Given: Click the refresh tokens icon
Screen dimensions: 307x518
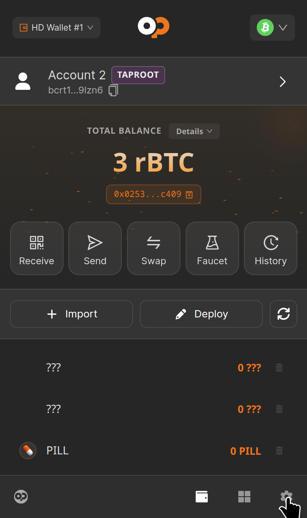Looking at the screenshot, I should [x=283, y=314].
